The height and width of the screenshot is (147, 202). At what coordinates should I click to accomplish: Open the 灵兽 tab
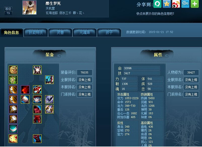click(x=60, y=33)
